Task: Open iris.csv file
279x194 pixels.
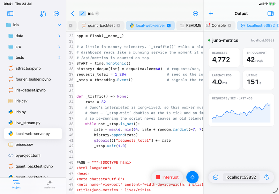Action: pyautogui.click(x=33, y=101)
